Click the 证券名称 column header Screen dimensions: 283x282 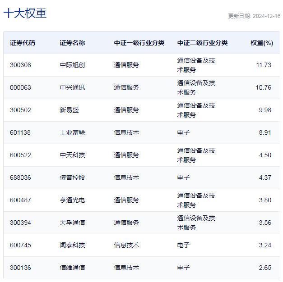point(72,43)
